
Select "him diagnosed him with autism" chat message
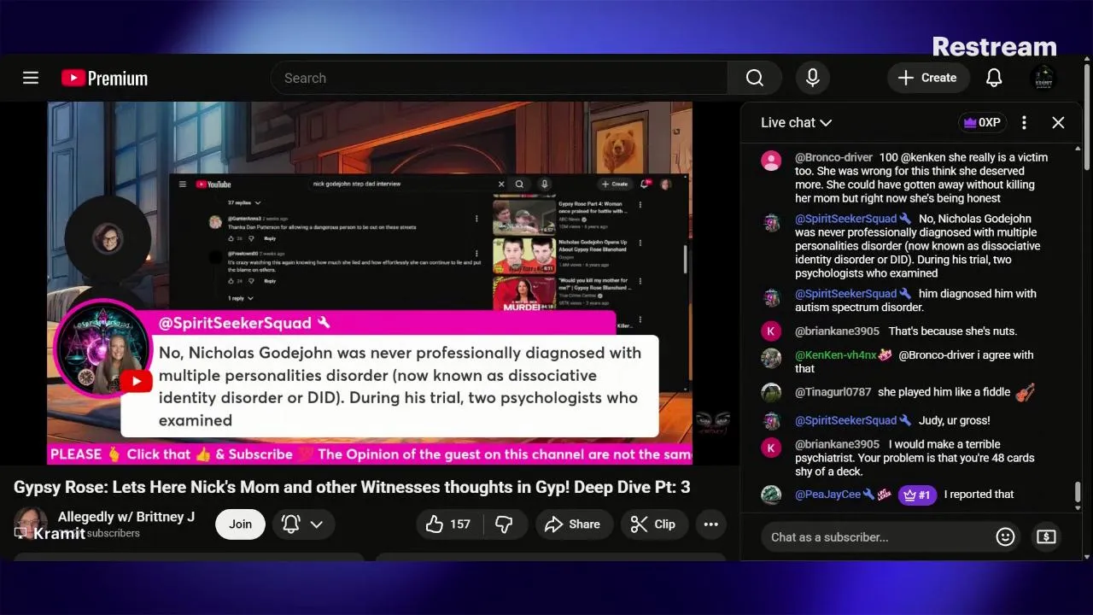click(x=915, y=301)
